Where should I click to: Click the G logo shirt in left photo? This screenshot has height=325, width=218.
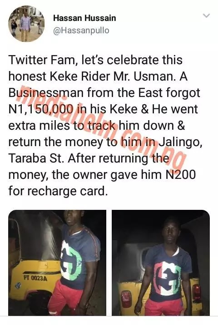79,257
